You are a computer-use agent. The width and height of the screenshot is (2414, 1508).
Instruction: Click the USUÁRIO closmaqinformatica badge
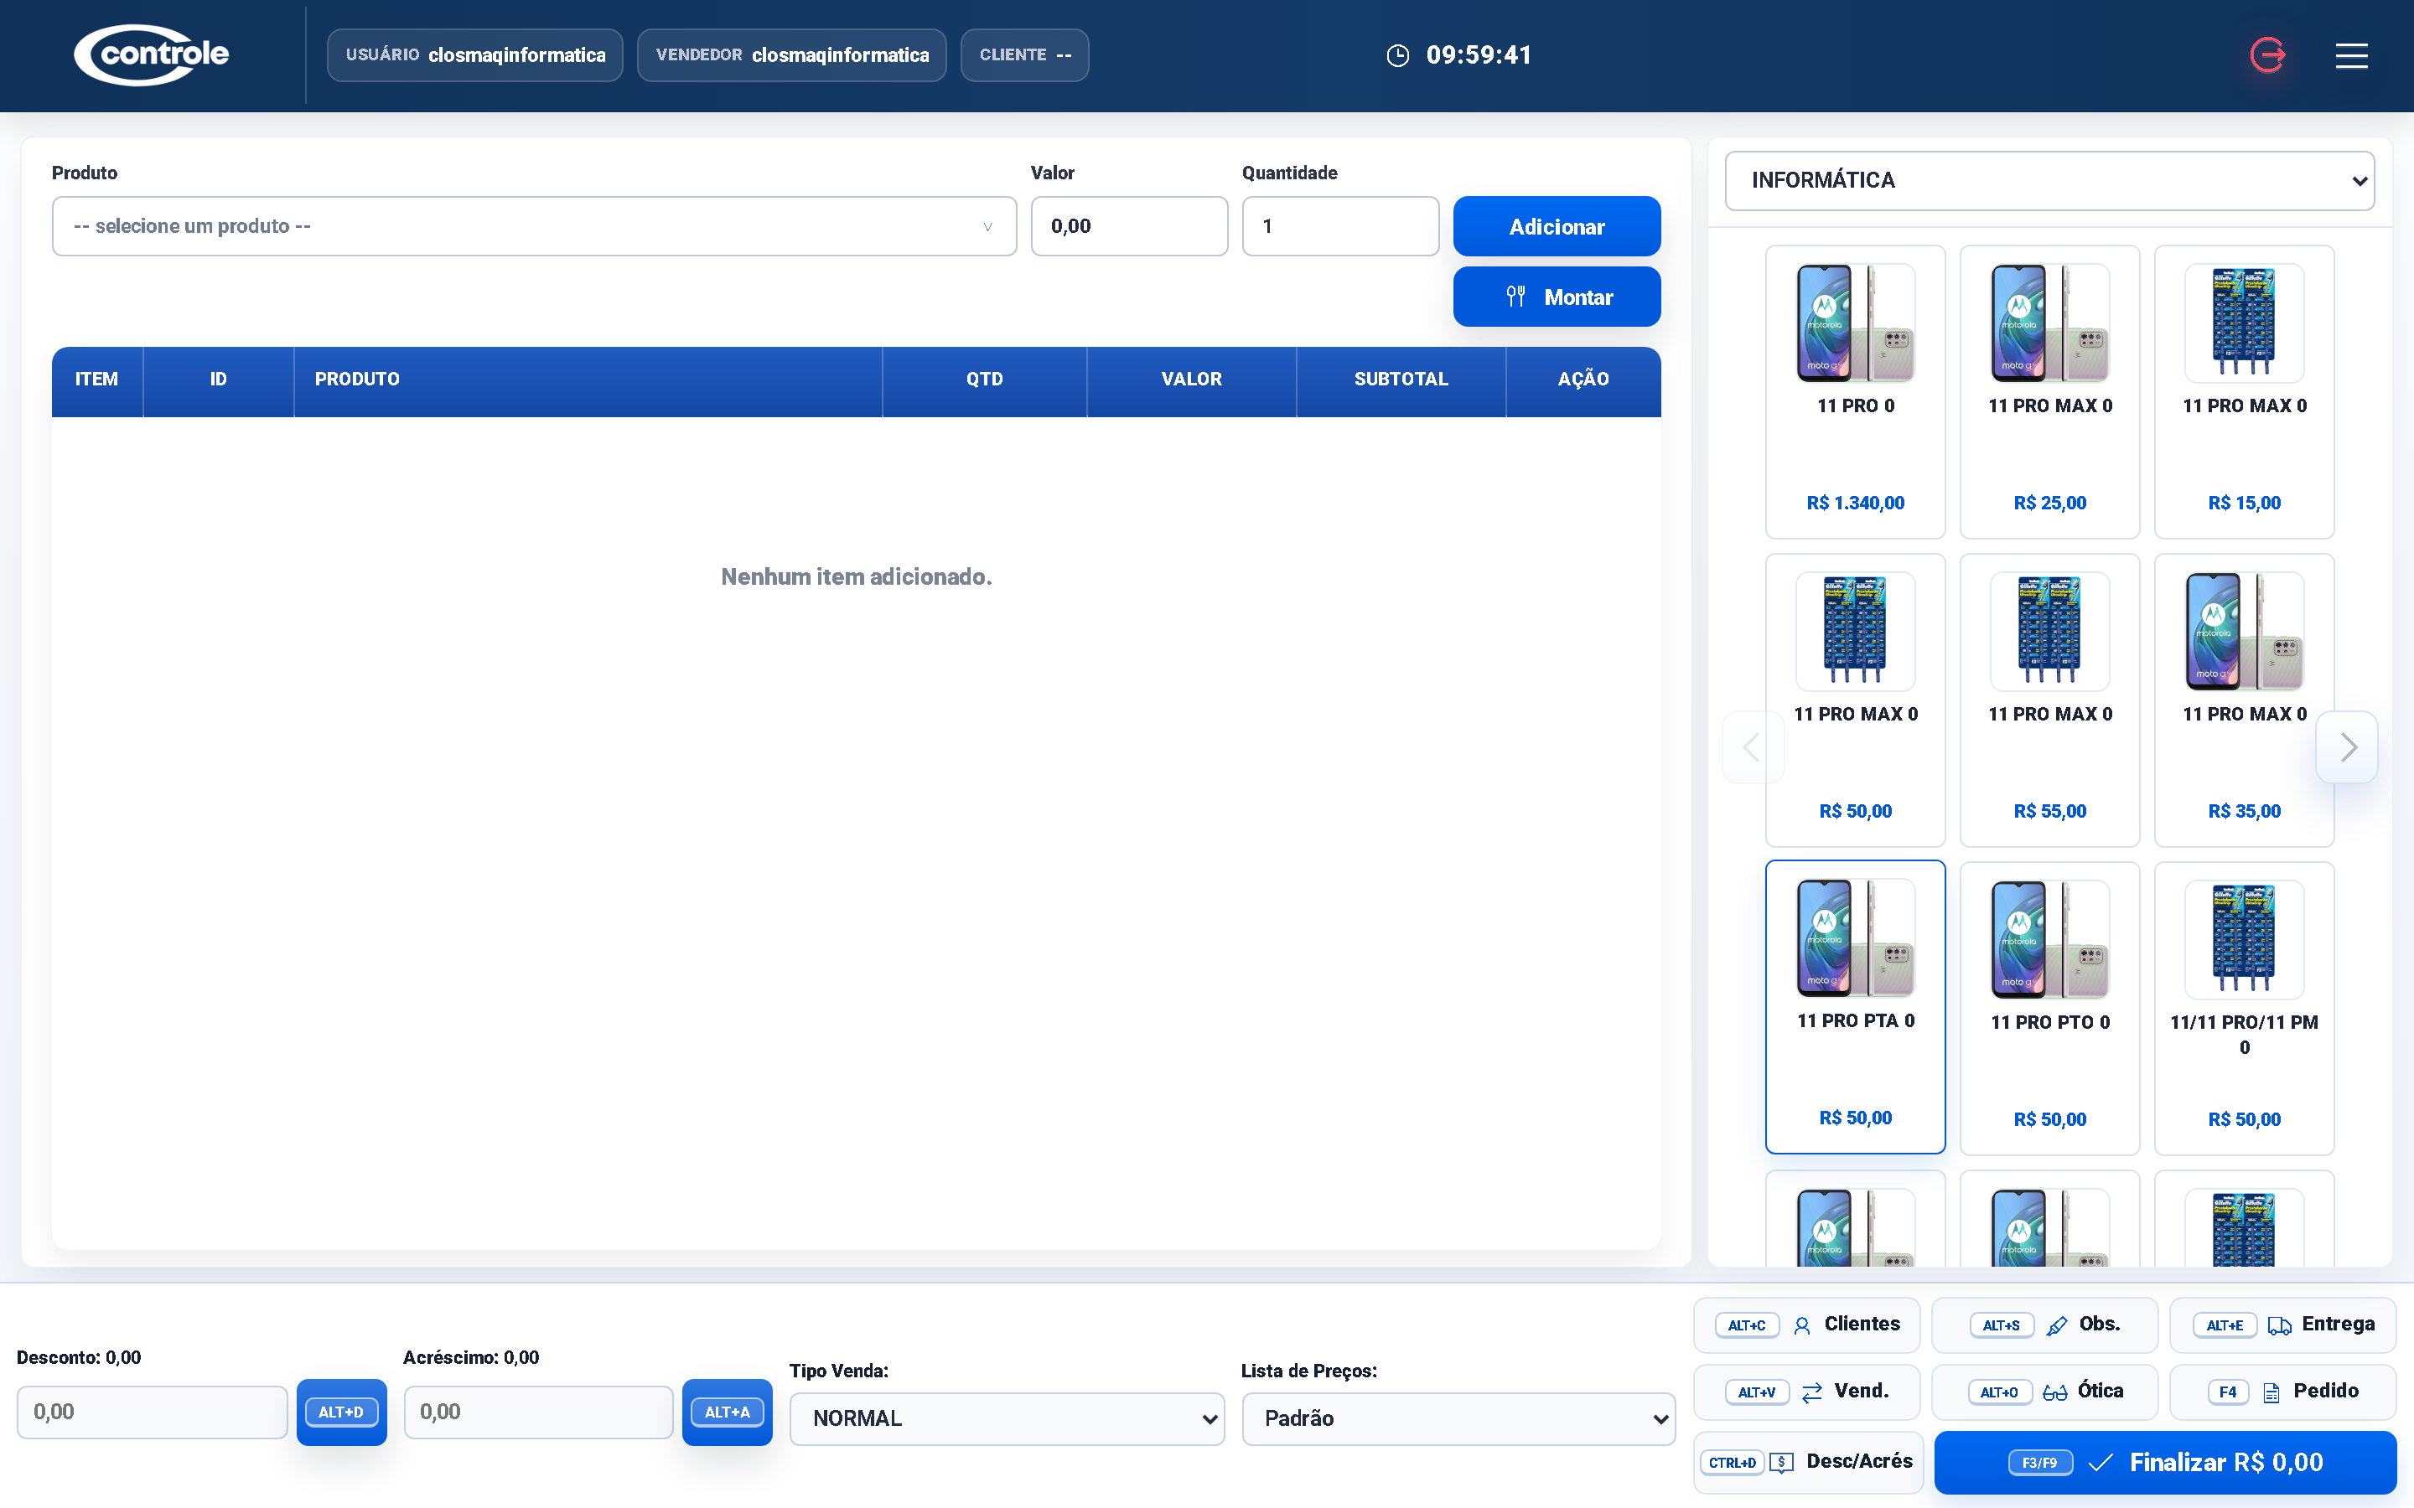click(474, 54)
